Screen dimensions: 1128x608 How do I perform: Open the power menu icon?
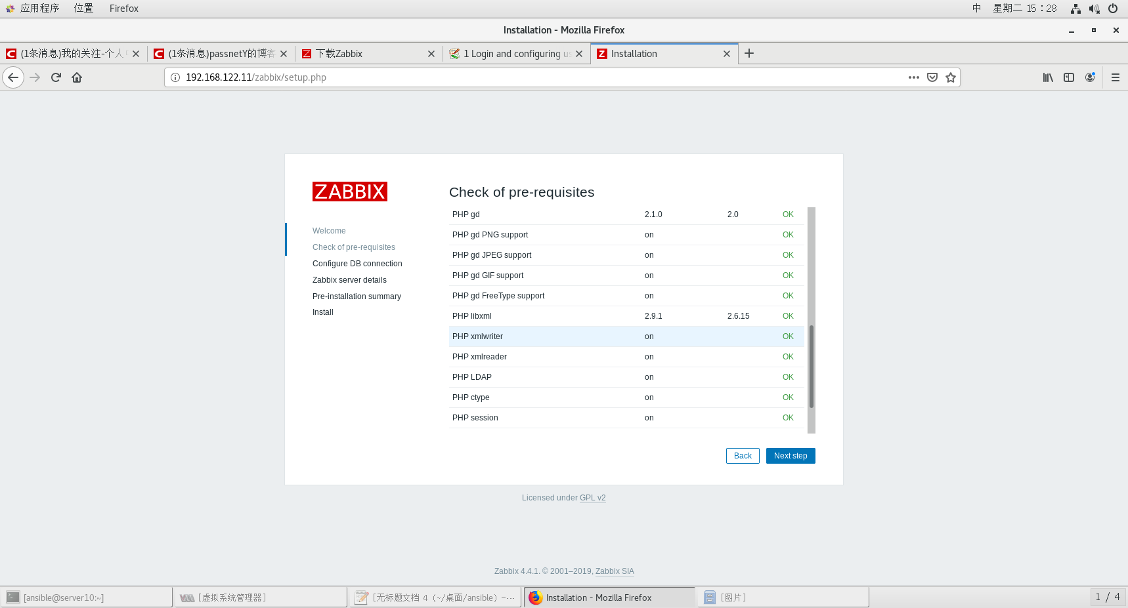pos(1113,9)
